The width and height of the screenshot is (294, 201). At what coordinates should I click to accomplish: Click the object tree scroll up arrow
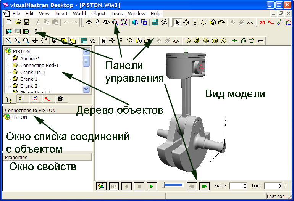click(86, 51)
